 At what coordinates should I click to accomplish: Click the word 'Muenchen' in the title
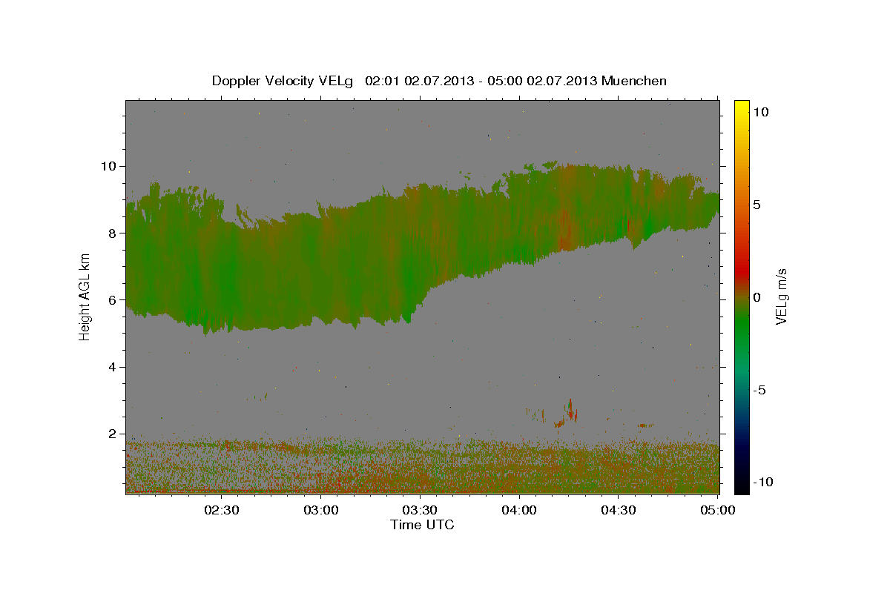(x=634, y=81)
